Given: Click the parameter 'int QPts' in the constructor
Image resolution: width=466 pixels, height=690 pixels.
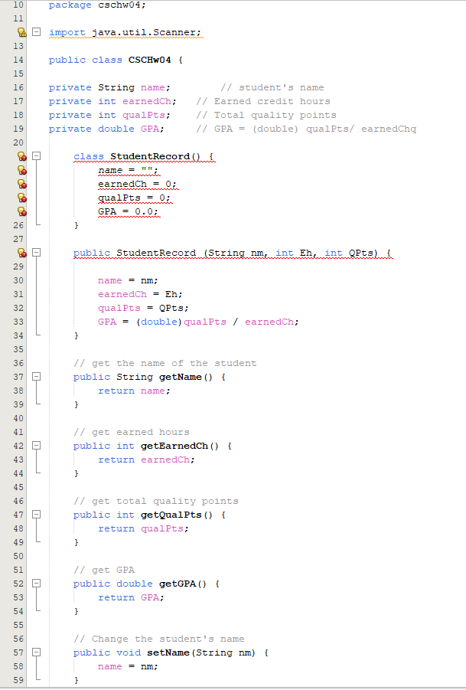Looking at the screenshot, I should [x=349, y=253].
